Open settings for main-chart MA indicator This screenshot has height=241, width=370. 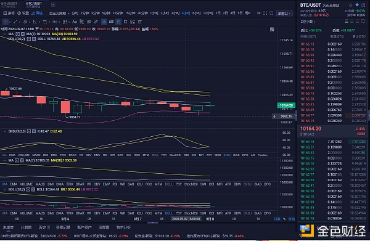(18, 34)
